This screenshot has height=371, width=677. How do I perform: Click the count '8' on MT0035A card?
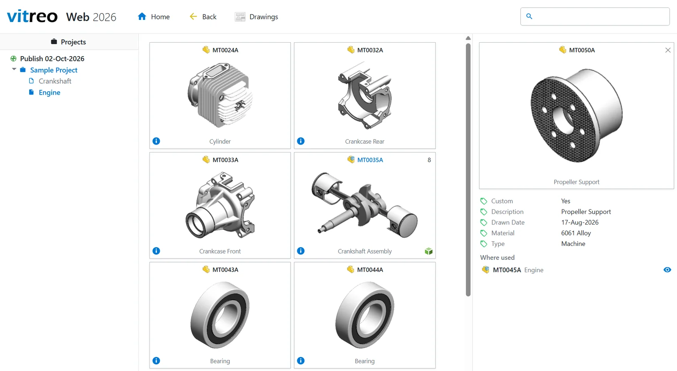(x=429, y=160)
